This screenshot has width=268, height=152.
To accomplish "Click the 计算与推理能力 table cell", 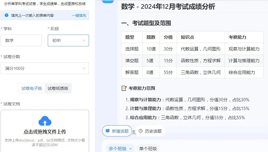I will click(x=244, y=61).
